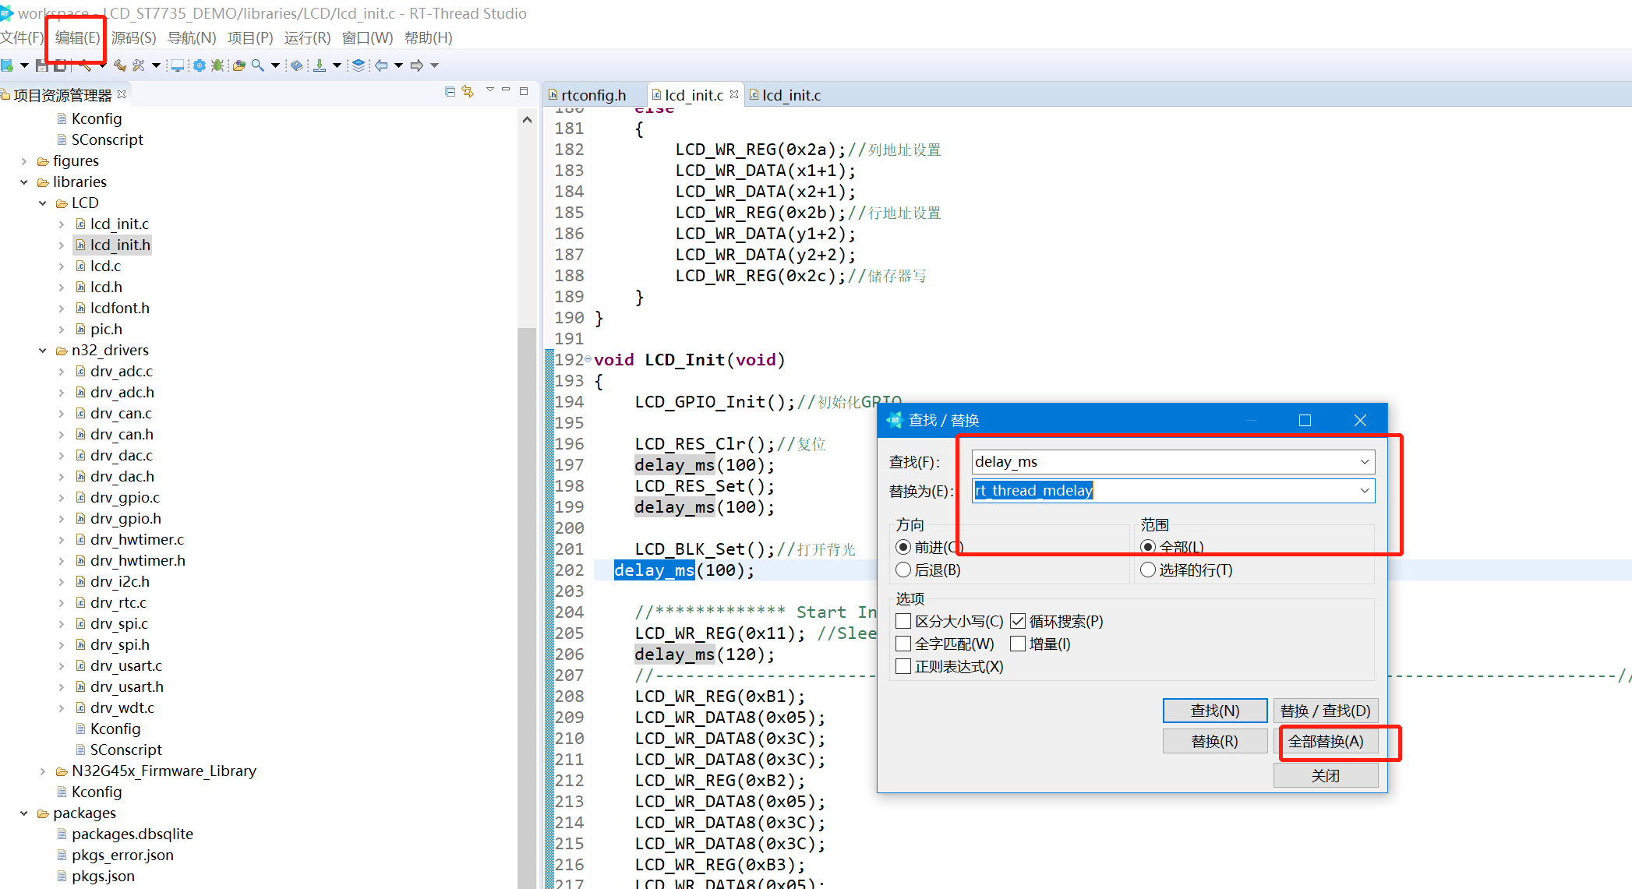
Task: Click the Kconfig file icon under figures parent
Action: [x=62, y=118]
